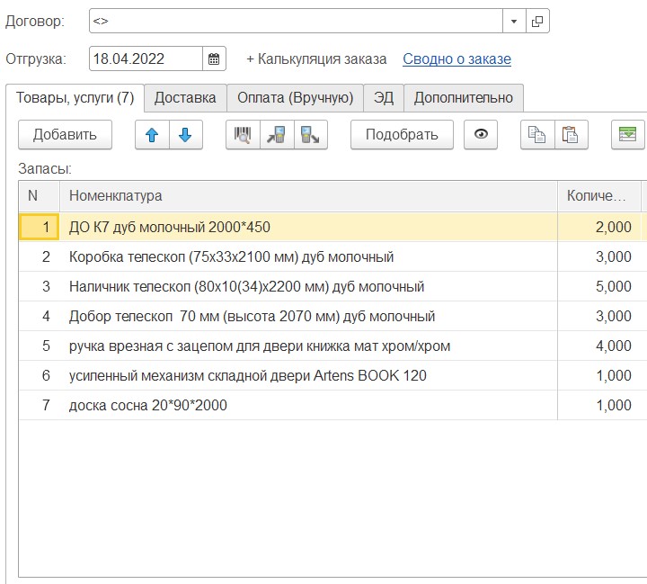The width and height of the screenshot is (647, 584).
Task: Open the Оплата (Вручную) tab
Action: [295, 98]
